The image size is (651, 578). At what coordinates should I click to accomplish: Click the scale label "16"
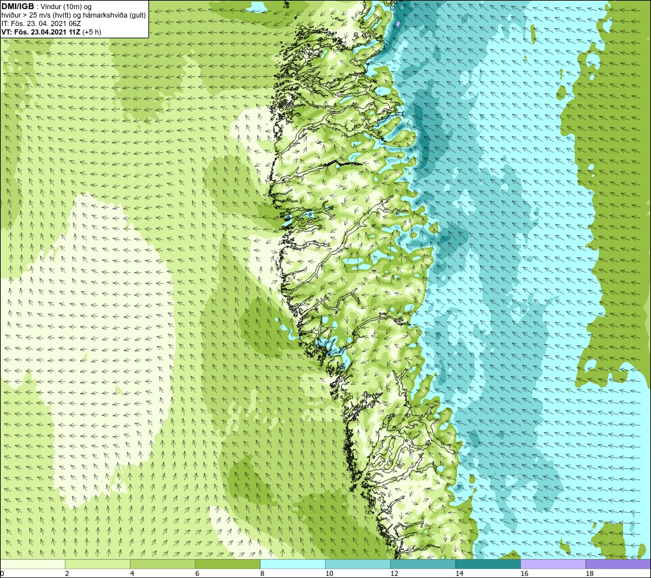point(525,573)
